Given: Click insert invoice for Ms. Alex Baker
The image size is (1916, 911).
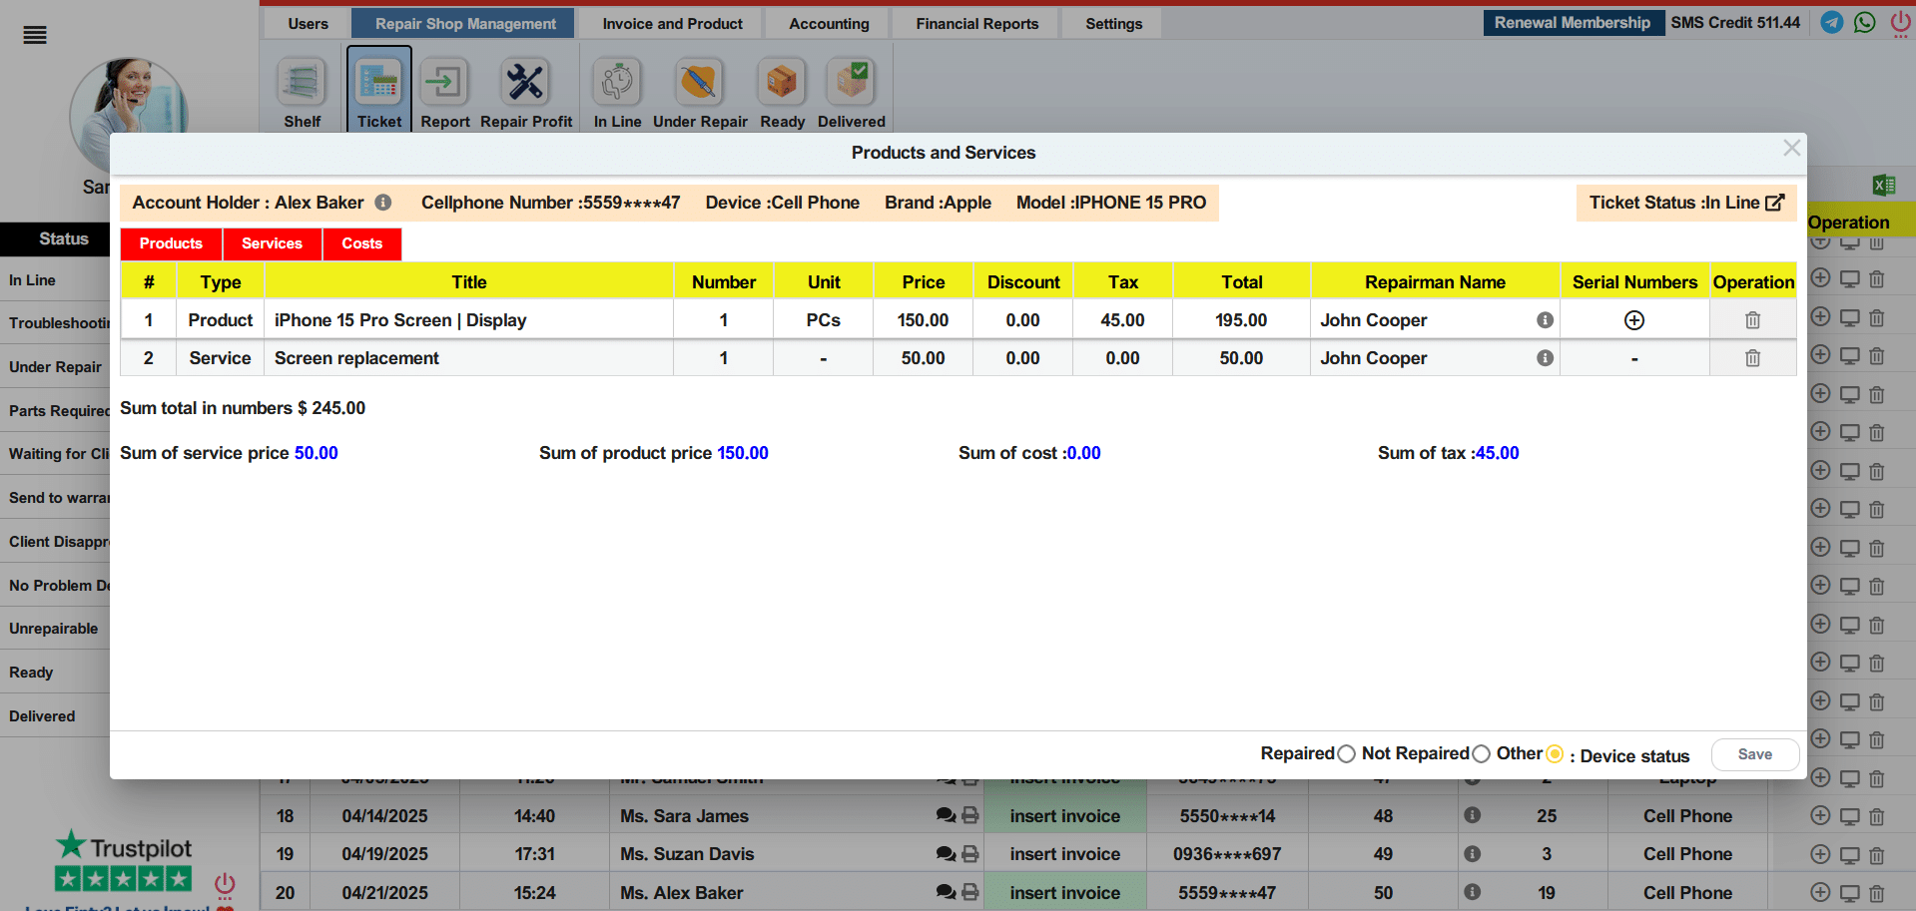Looking at the screenshot, I should tap(1064, 893).
